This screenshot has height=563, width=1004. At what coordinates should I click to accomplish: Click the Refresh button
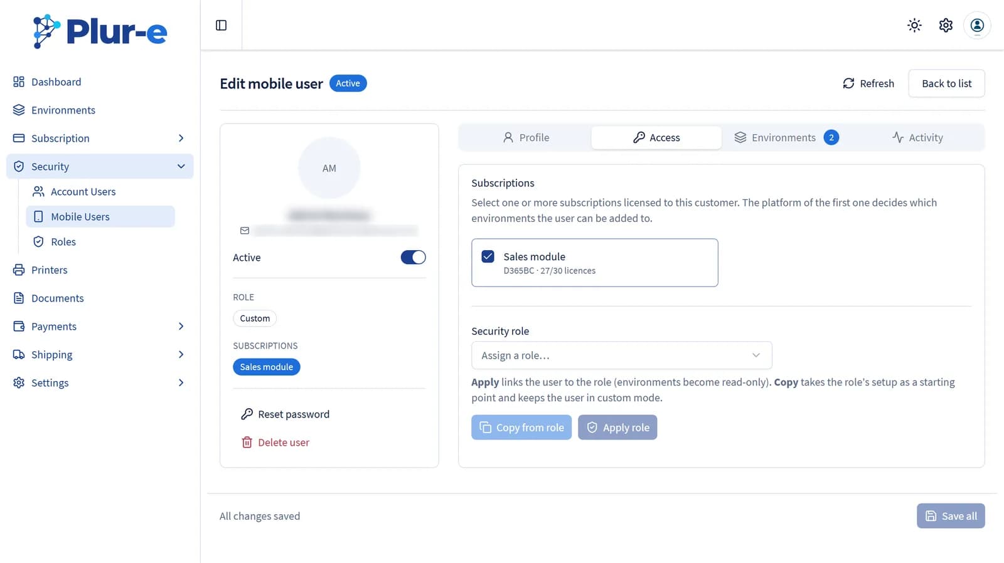[x=868, y=83]
